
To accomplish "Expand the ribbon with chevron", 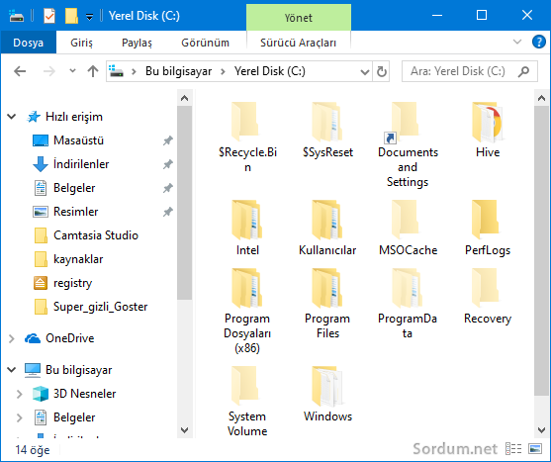I will click(x=517, y=42).
